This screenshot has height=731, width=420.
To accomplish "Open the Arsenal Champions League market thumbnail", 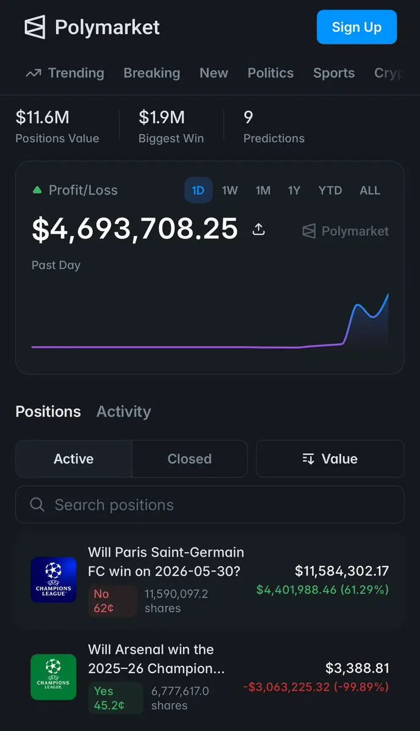I will coord(54,677).
